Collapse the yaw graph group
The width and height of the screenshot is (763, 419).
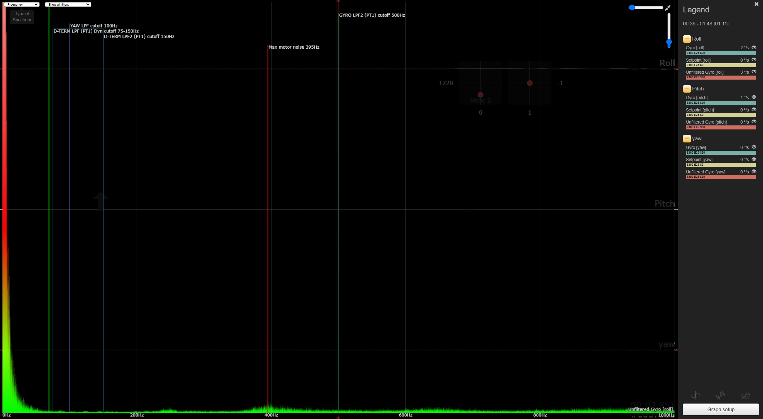tap(687, 139)
